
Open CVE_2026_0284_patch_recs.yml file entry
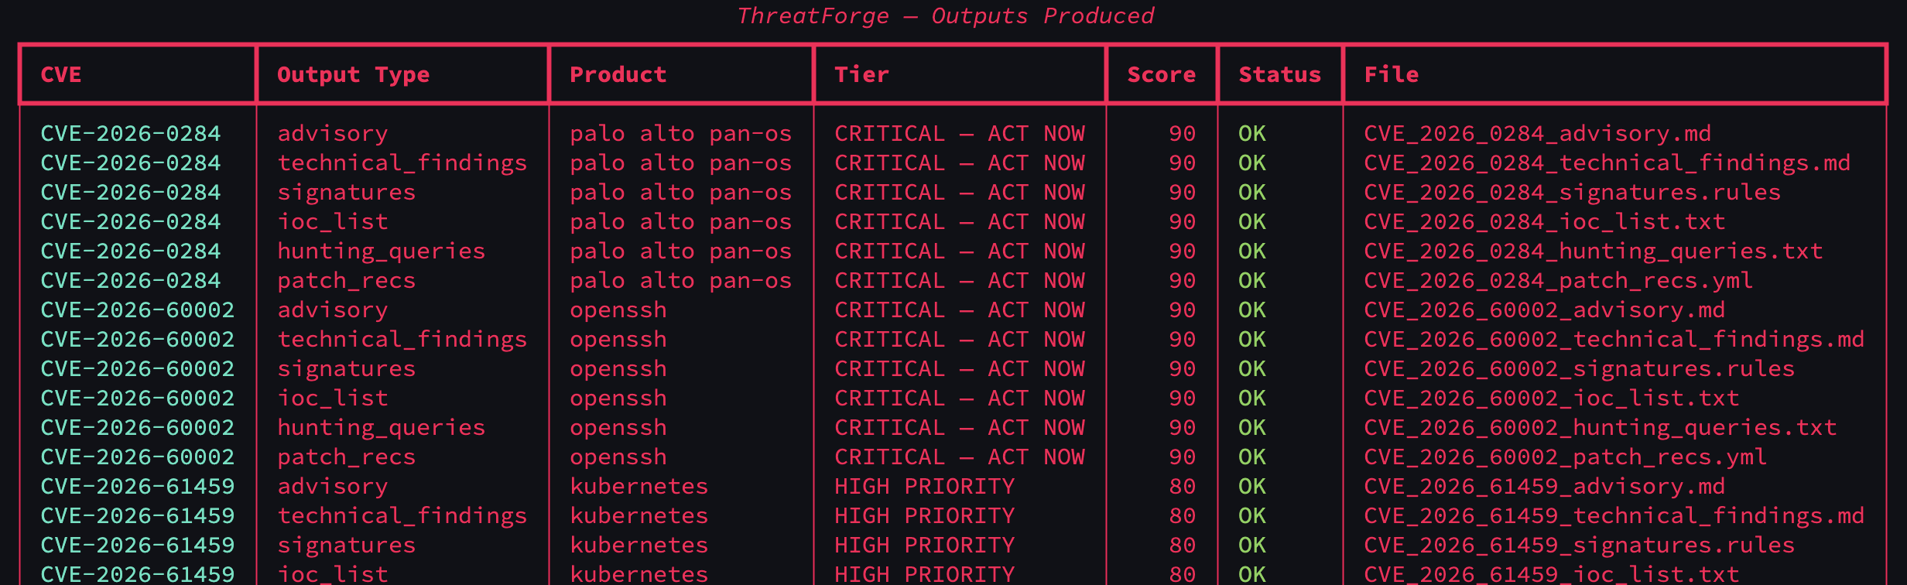pyautogui.click(x=1558, y=281)
